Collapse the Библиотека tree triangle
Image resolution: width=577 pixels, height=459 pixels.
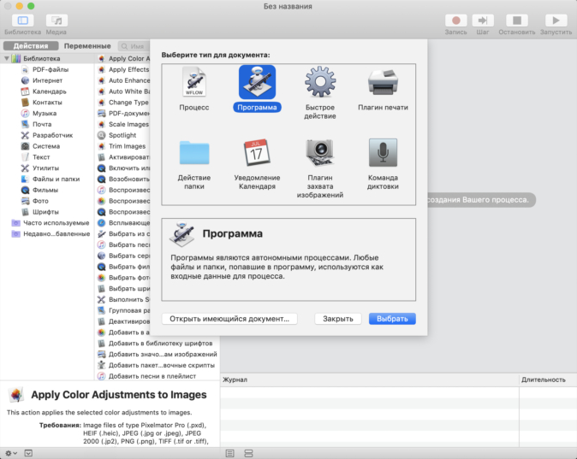[6, 58]
